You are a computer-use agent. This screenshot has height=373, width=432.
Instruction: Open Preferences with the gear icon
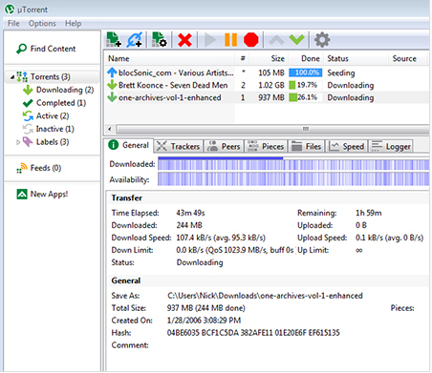click(x=322, y=40)
